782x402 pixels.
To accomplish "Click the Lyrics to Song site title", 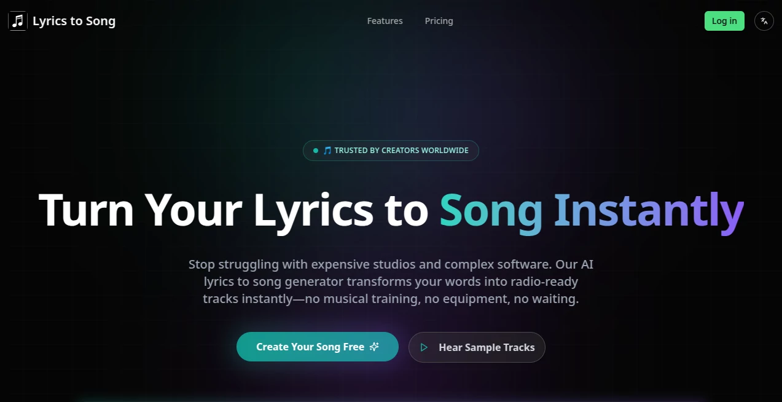I will click(74, 20).
